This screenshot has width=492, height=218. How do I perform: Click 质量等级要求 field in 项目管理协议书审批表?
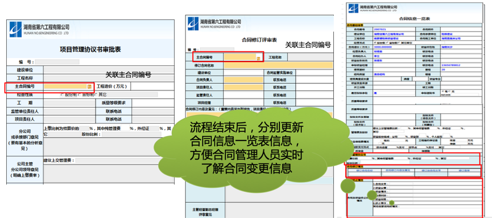[x=153, y=102]
